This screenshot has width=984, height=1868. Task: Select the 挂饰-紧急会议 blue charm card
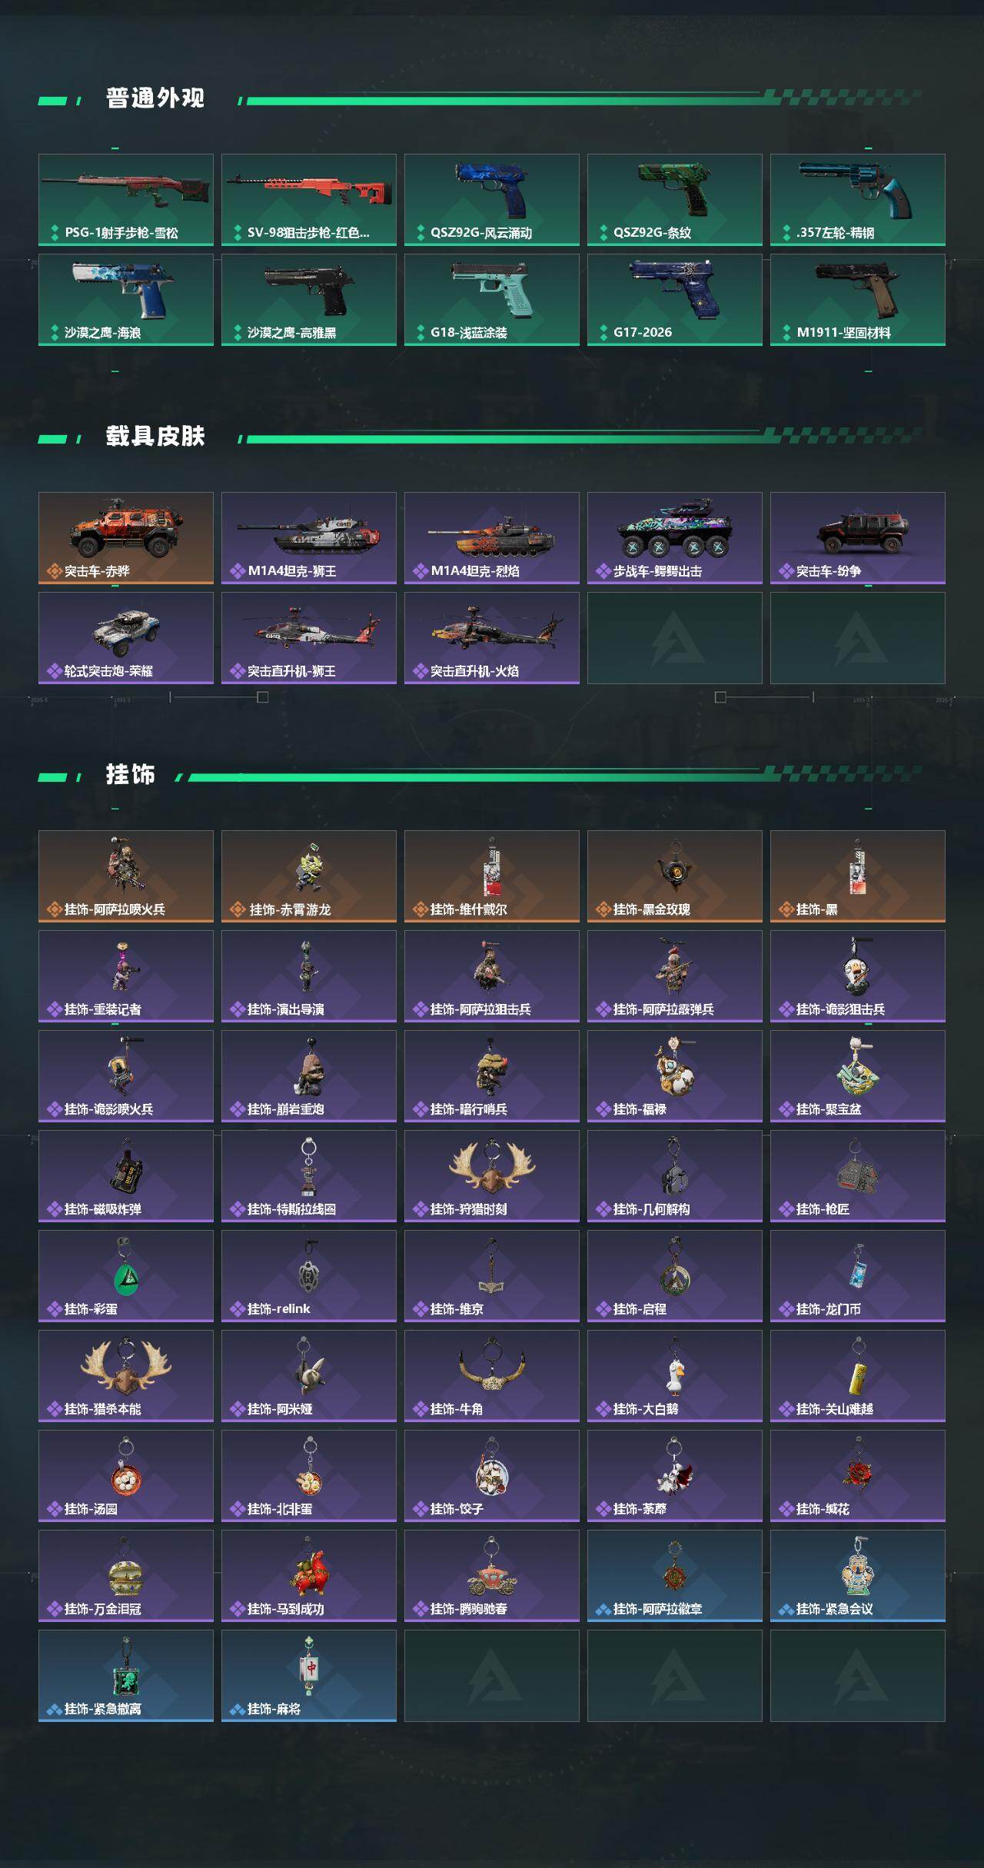point(858,1576)
